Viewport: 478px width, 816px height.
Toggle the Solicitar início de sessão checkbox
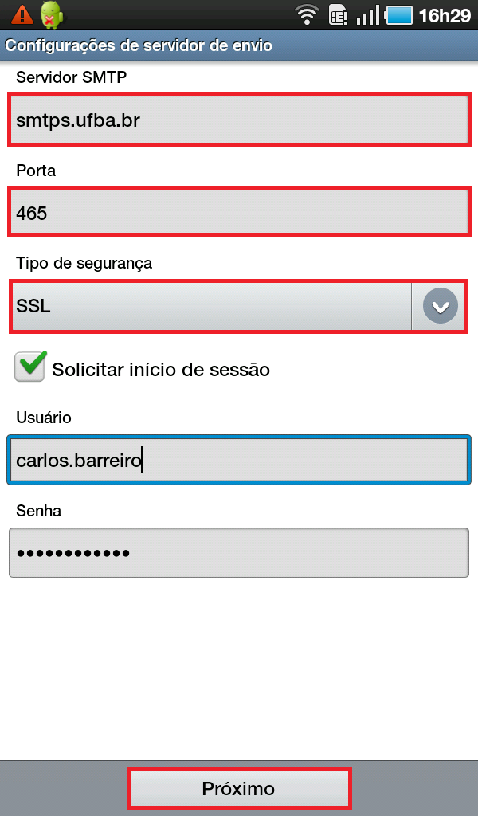30,367
